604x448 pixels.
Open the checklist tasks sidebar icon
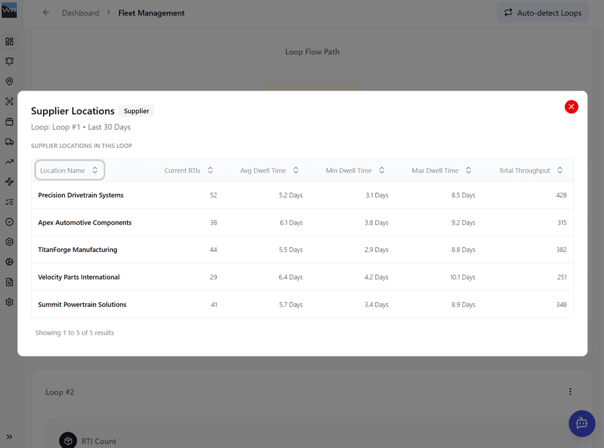point(9,202)
